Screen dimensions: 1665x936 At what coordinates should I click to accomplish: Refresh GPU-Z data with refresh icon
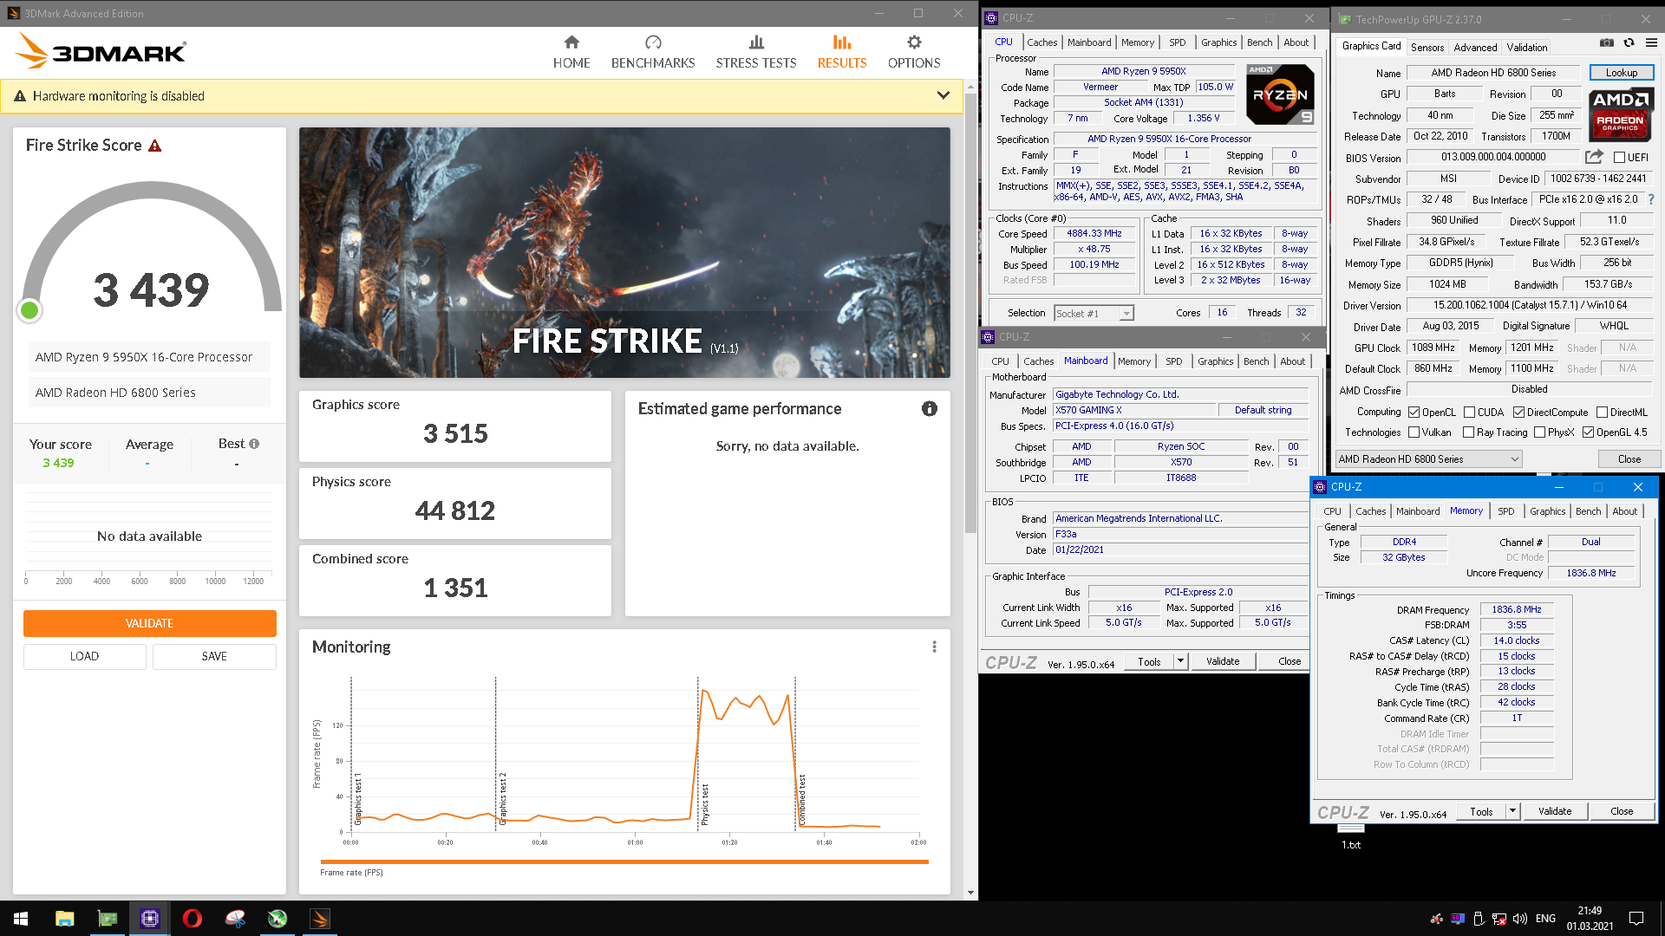[x=1629, y=42]
